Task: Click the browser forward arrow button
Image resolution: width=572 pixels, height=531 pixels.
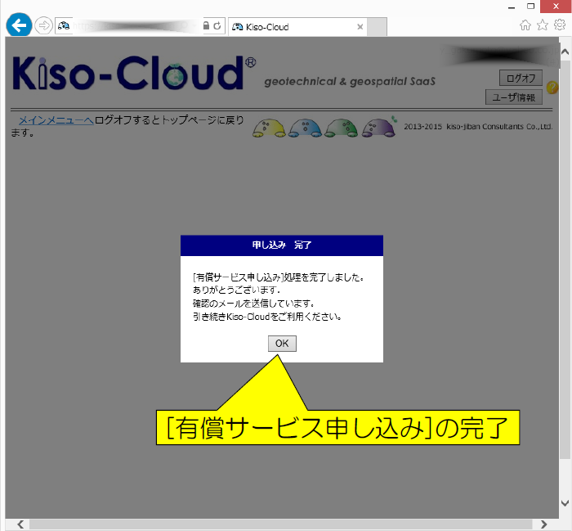Action: 43,26
